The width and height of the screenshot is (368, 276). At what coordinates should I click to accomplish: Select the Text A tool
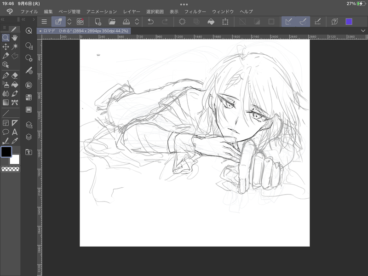(x=15, y=132)
